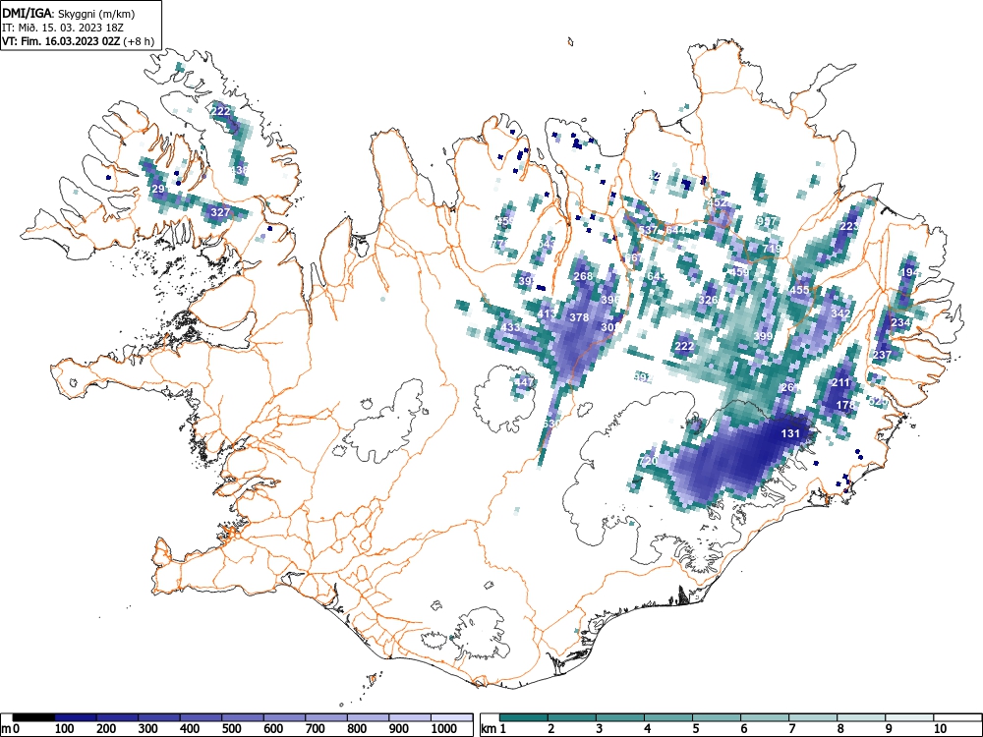
Task: Click the '455' visibility value on the map
Action: (x=799, y=290)
